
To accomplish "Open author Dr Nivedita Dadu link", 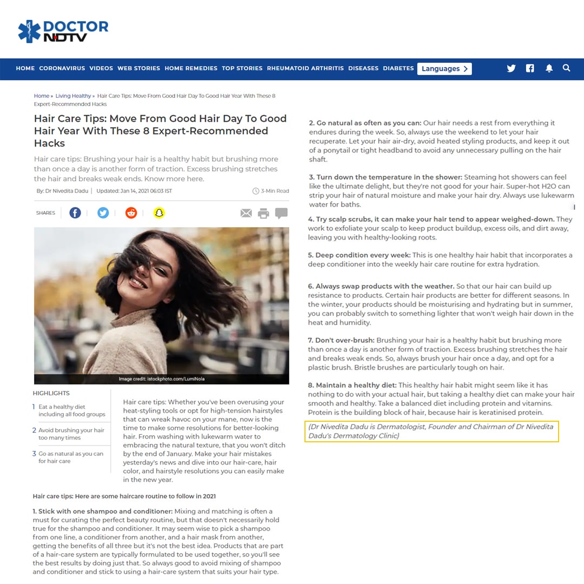I will point(67,191).
